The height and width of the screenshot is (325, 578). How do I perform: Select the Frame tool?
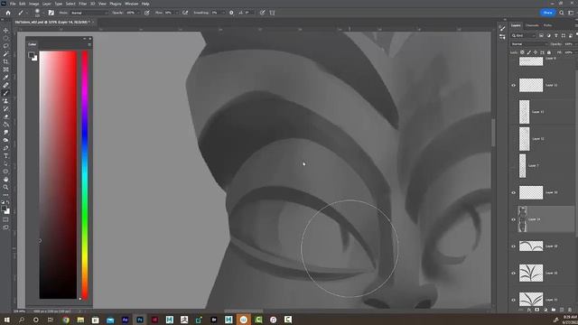click(6, 70)
